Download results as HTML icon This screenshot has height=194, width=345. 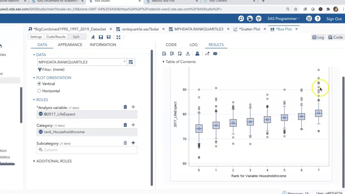(x=164, y=54)
